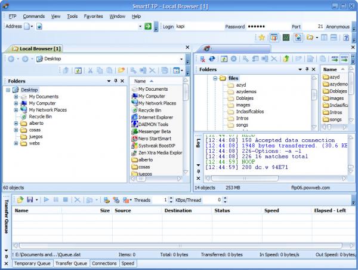Open the Local Browser icon dropdown arrow

pos(317,38)
